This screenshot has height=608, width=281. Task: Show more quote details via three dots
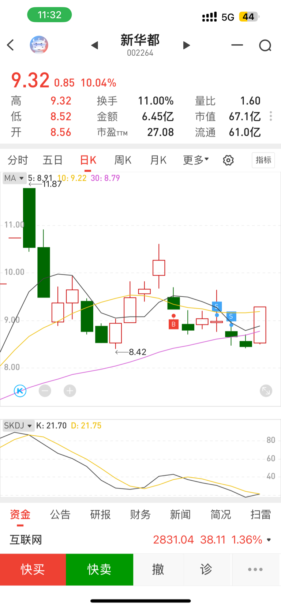point(271,116)
